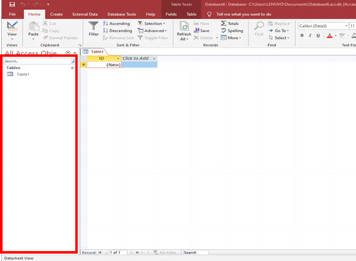356x261 pixels.
Task: Sort Descending
Action: coord(117,30)
